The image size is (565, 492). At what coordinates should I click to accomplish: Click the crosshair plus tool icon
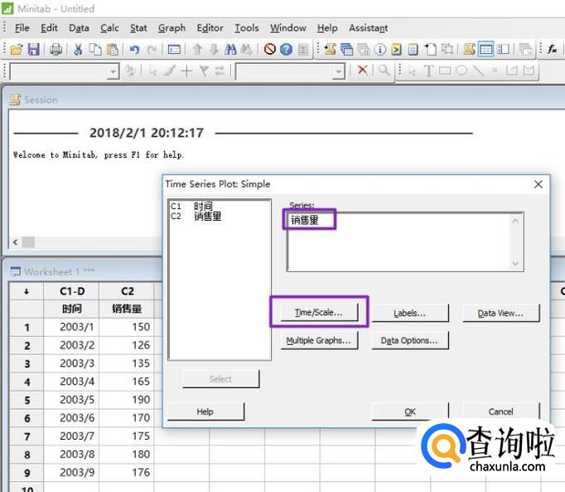[x=186, y=71]
